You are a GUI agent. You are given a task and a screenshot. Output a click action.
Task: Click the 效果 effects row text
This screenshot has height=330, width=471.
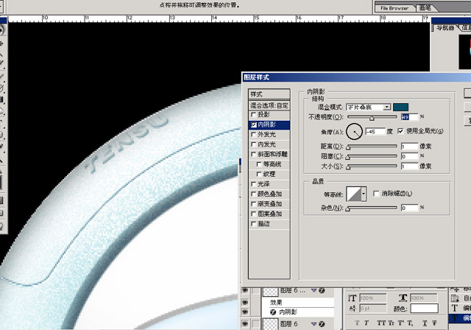[276, 302]
